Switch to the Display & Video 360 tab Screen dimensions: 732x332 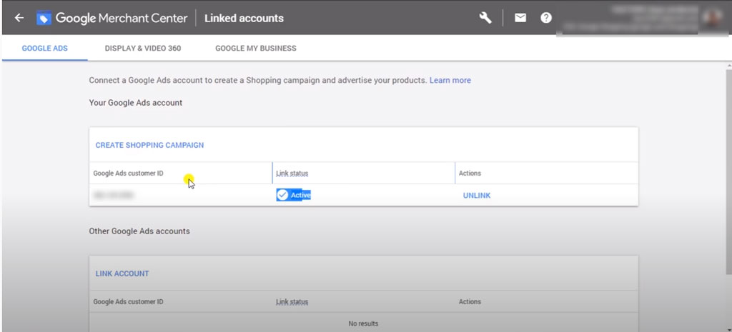click(143, 48)
